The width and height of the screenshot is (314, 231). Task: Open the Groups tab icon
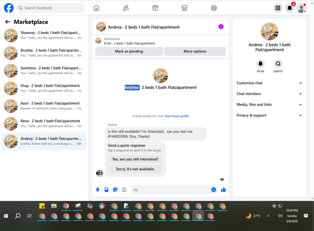pos(214,8)
